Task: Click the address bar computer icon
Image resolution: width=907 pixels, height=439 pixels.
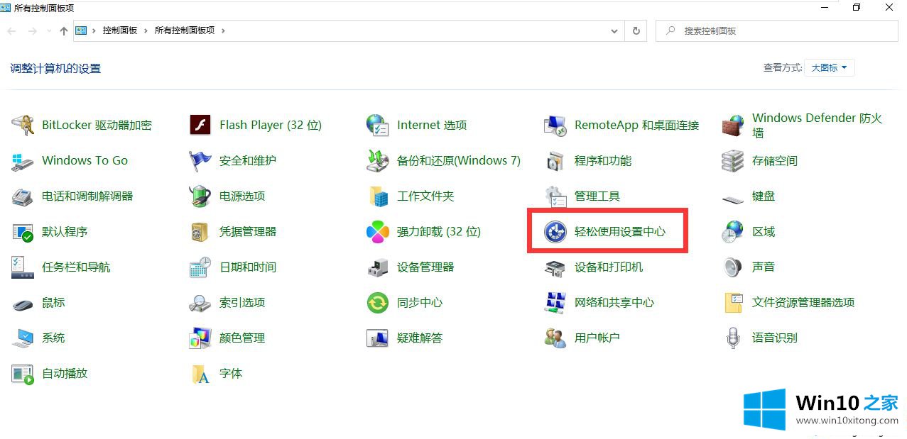Action: (81, 31)
